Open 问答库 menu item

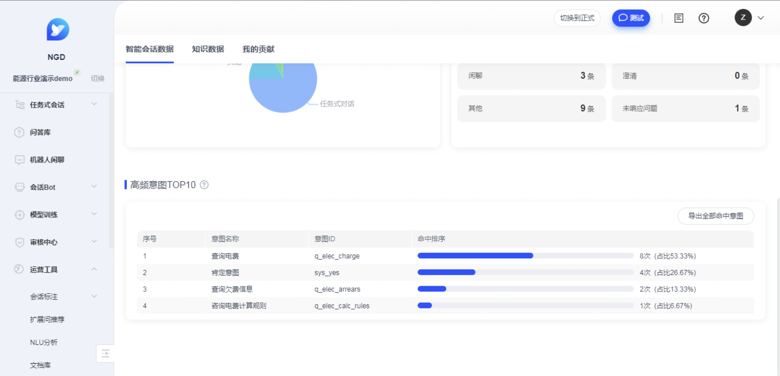coord(40,132)
